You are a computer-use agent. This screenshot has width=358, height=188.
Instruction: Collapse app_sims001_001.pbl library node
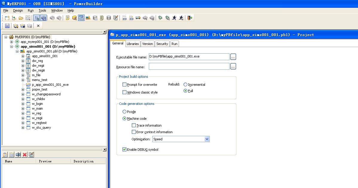(17, 51)
